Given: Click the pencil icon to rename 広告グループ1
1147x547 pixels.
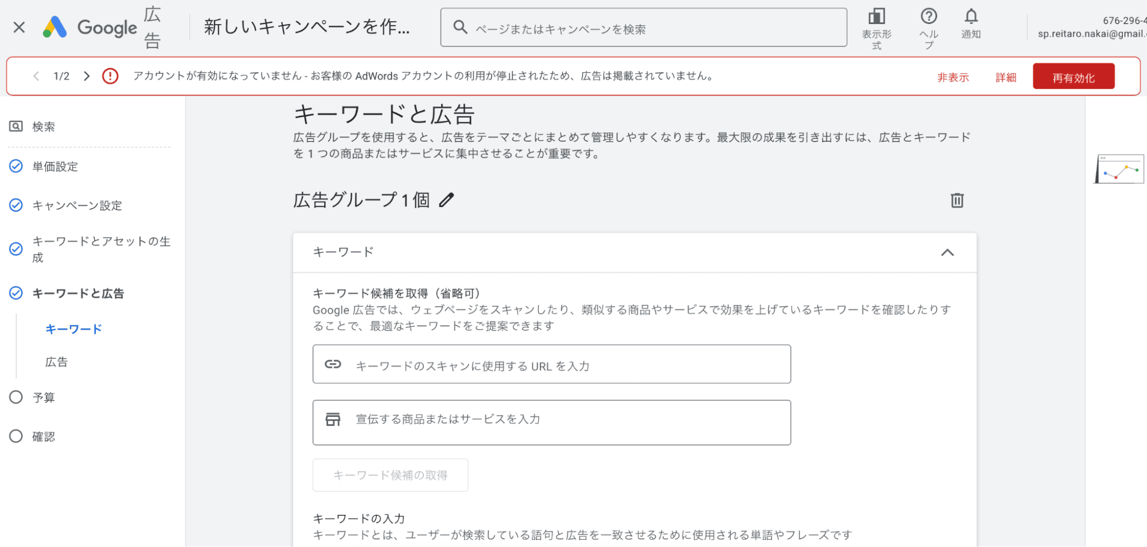Looking at the screenshot, I should [446, 200].
